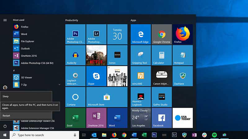Open the Snipping Tool tile
Image resolution: width=248 pixels, height=139 pixels.
pyautogui.click(x=141, y=55)
